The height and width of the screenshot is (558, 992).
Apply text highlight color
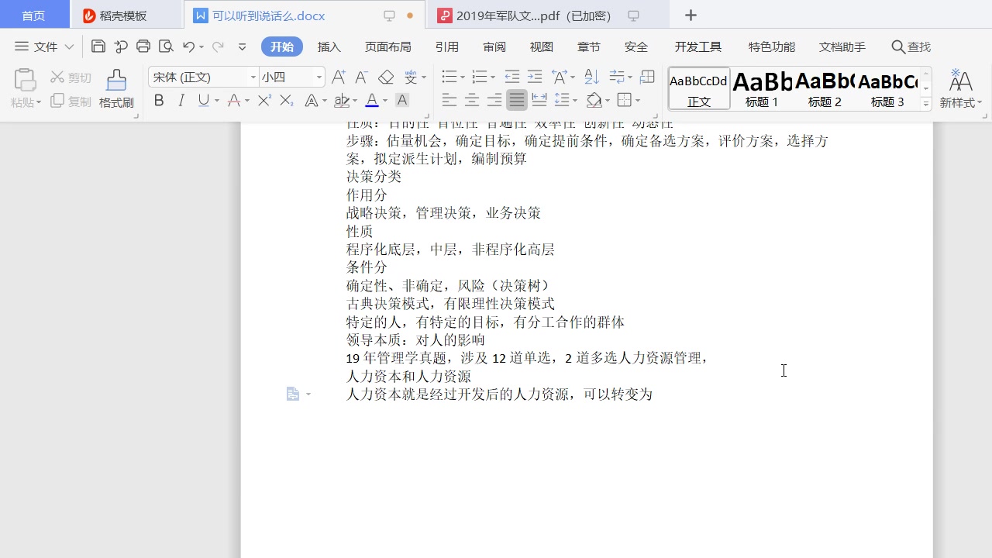click(x=341, y=100)
